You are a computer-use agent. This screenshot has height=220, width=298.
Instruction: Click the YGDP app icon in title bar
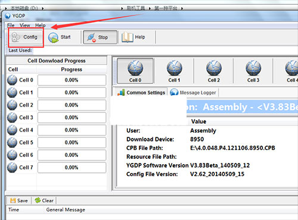[x=8, y=15]
